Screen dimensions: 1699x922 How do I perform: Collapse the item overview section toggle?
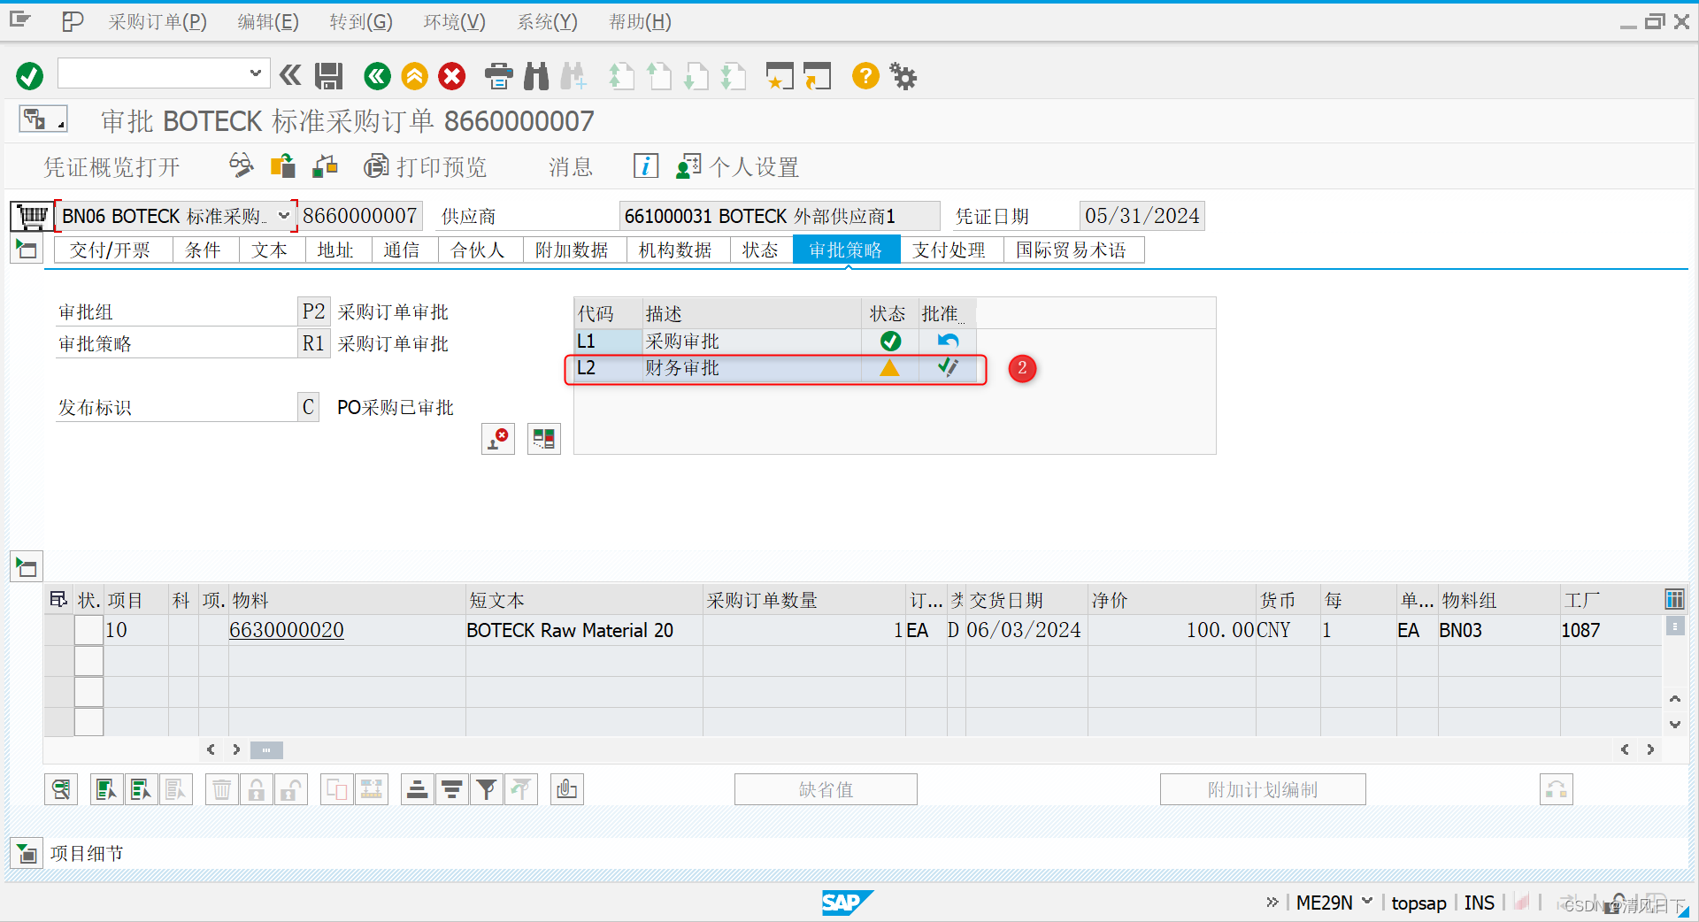point(27,566)
